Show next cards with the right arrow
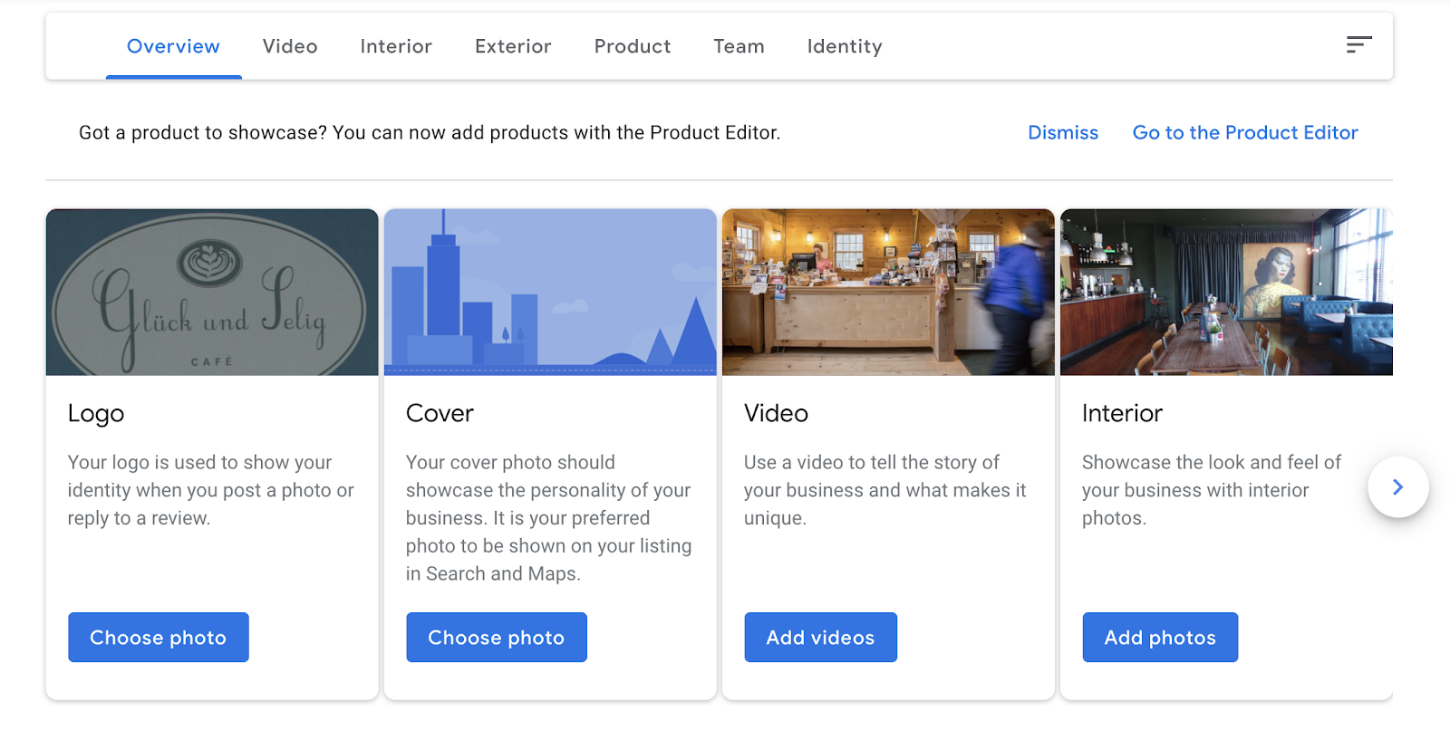Image resolution: width=1450 pixels, height=750 pixels. coord(1398,487)
